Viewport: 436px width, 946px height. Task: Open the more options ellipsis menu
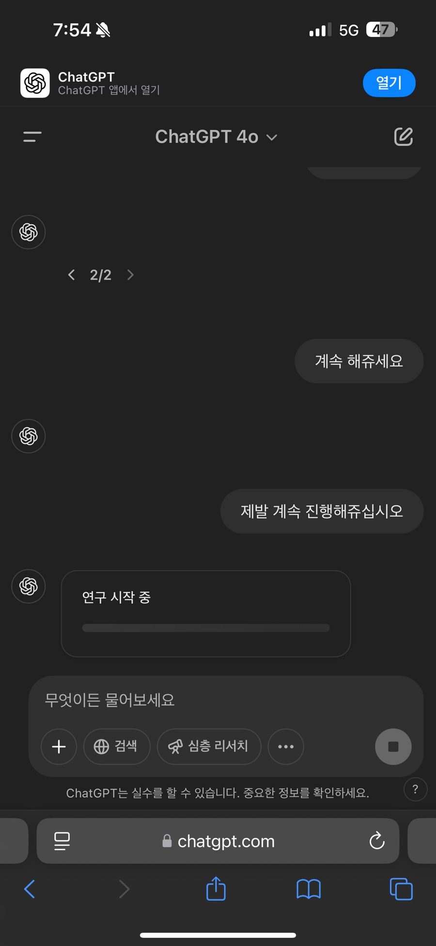286,746
